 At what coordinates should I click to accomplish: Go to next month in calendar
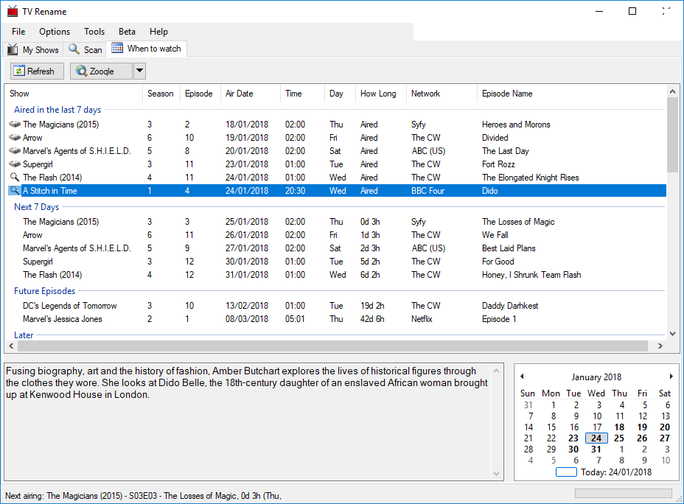pos(671,377)
